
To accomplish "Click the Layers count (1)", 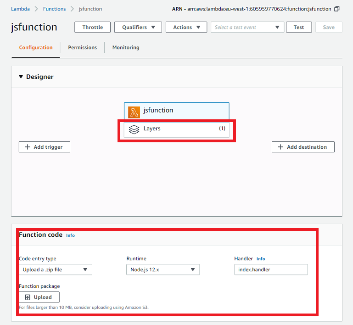I will (222, 128).
